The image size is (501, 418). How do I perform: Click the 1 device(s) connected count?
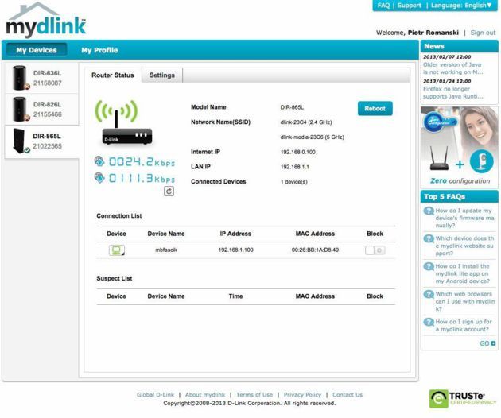294,182
